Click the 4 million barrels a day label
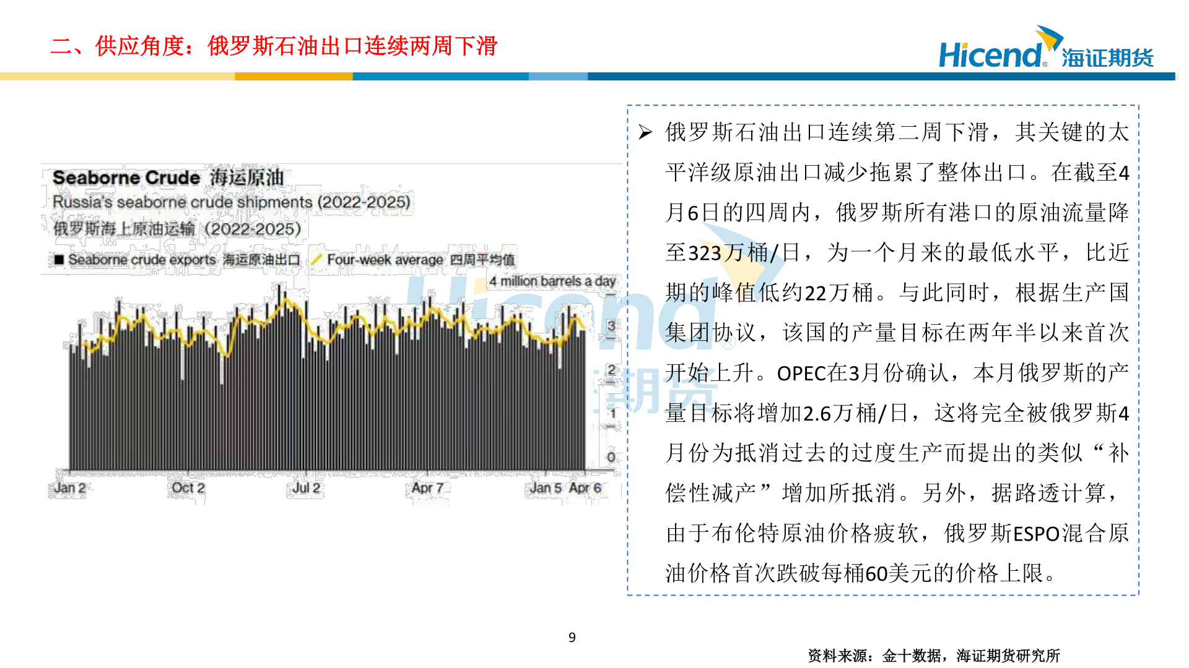 [552, 280]
